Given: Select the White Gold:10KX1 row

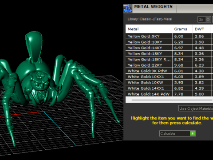Looking at the screenshot, I should tap(169, 77).
